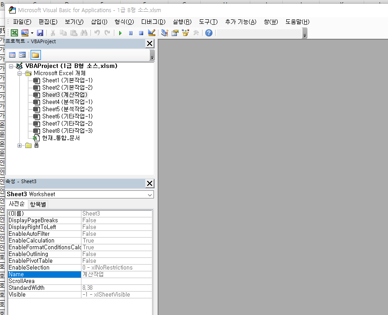Click the Copy icon in the toolbar

(63, 33)
